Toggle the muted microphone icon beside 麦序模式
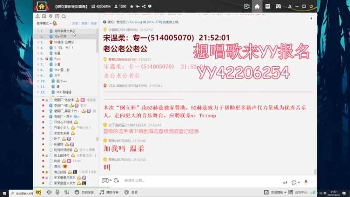Viewport: 350px width, 197px height. [55, 23]
